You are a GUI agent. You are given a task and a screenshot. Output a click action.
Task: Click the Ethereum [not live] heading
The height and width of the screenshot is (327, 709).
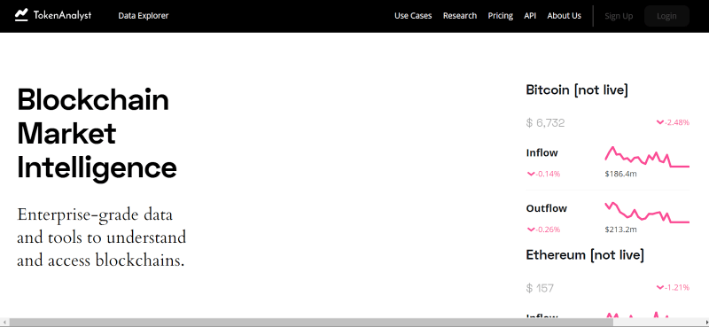(x=585, y=254)
